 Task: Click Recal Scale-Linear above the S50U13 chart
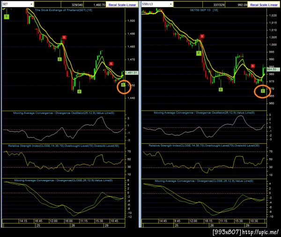pyautogui.click(x=264, y=5)
